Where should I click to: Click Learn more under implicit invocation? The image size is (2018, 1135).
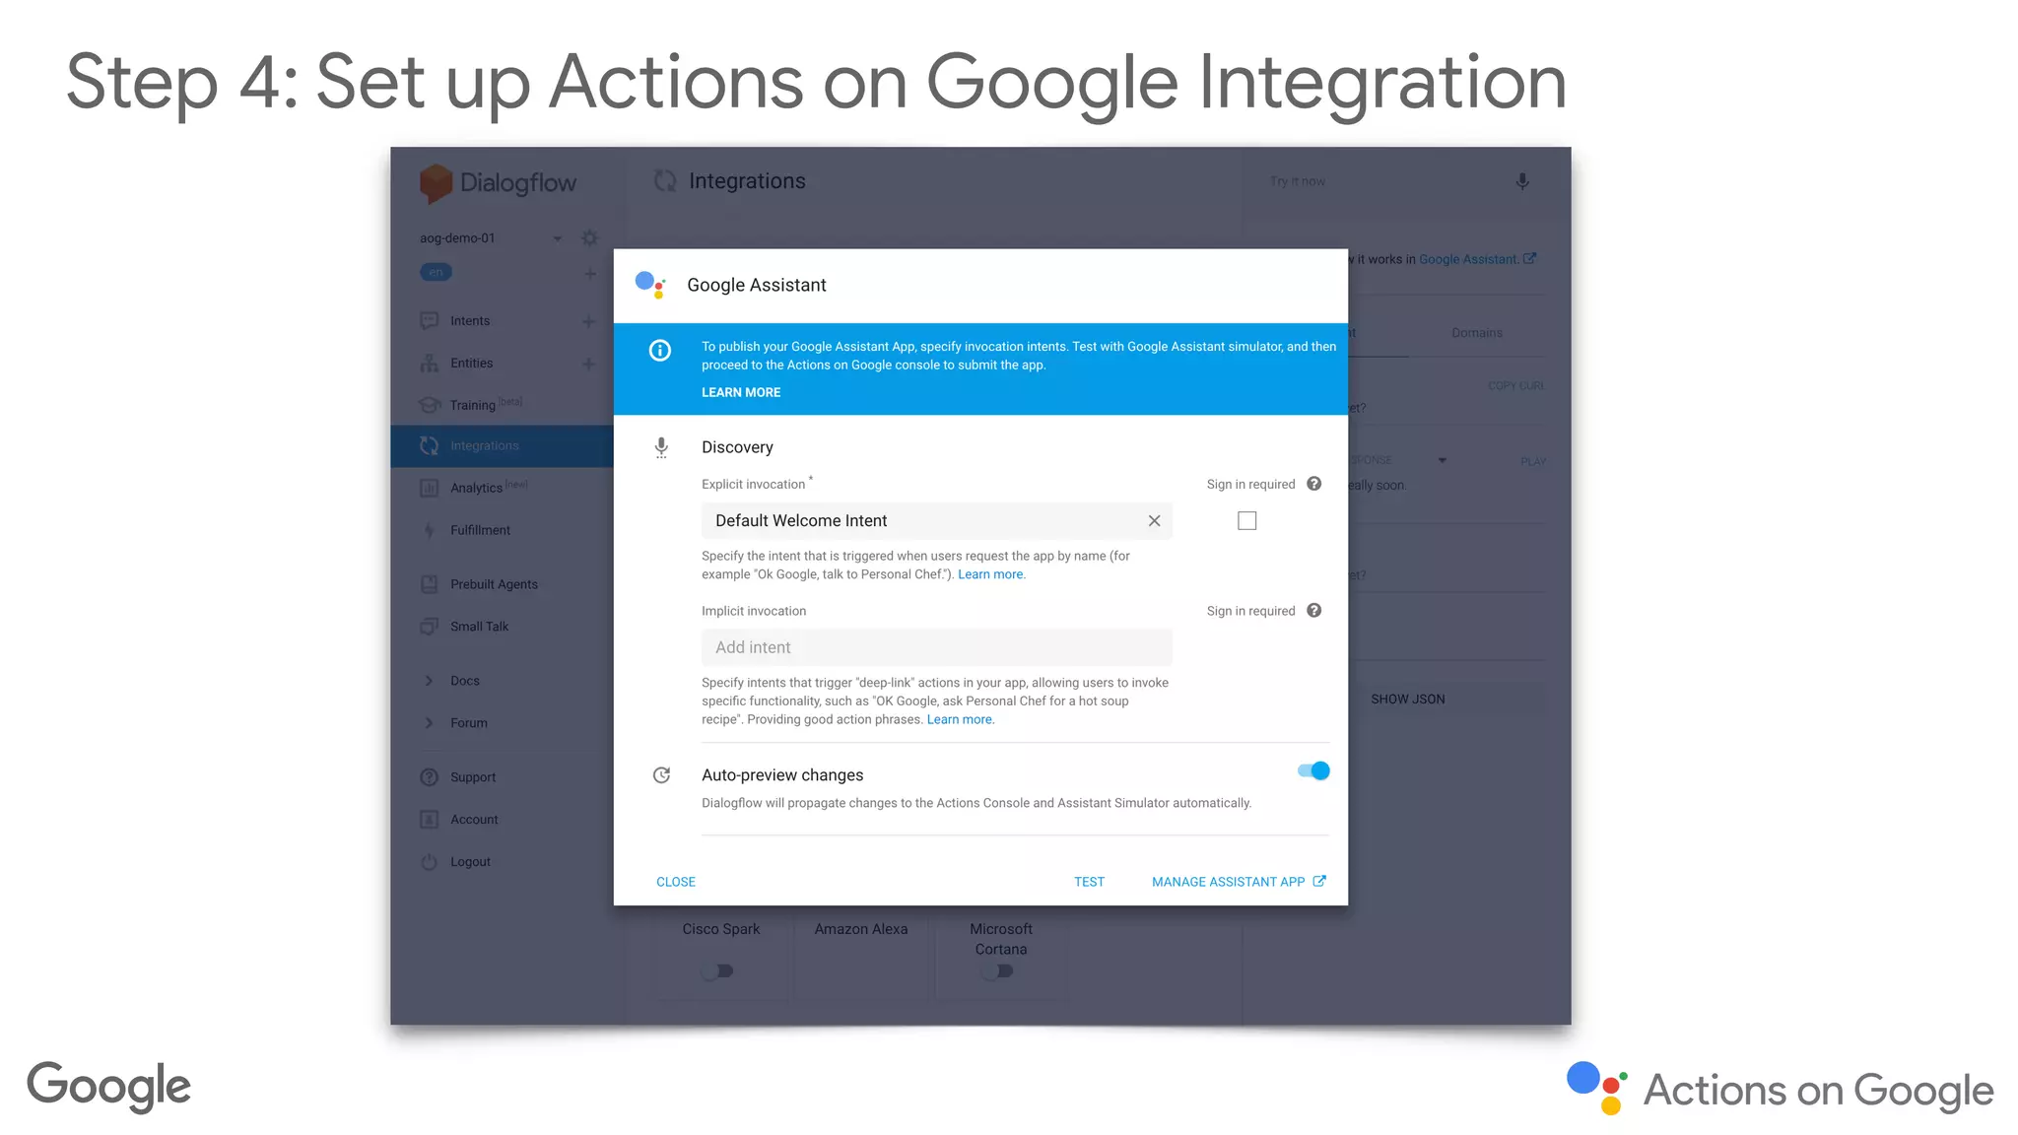961,719
